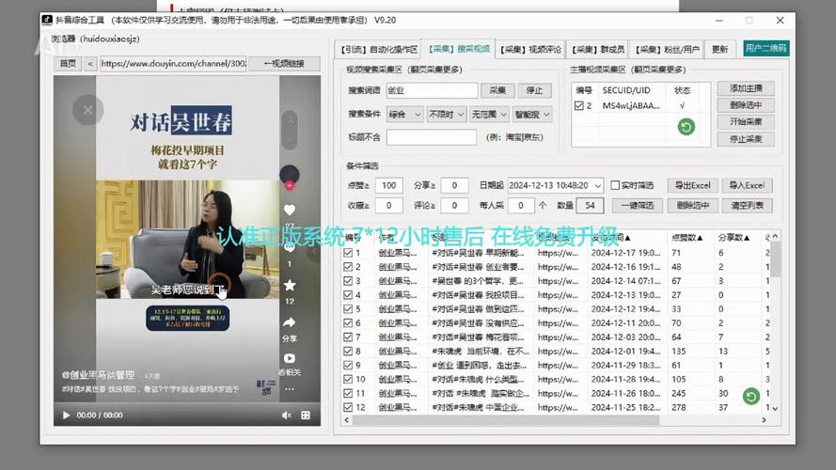This screenshot has height=470, width=836.
Task: Click green refresh icon in the streamer list
Action: [686, 127]
